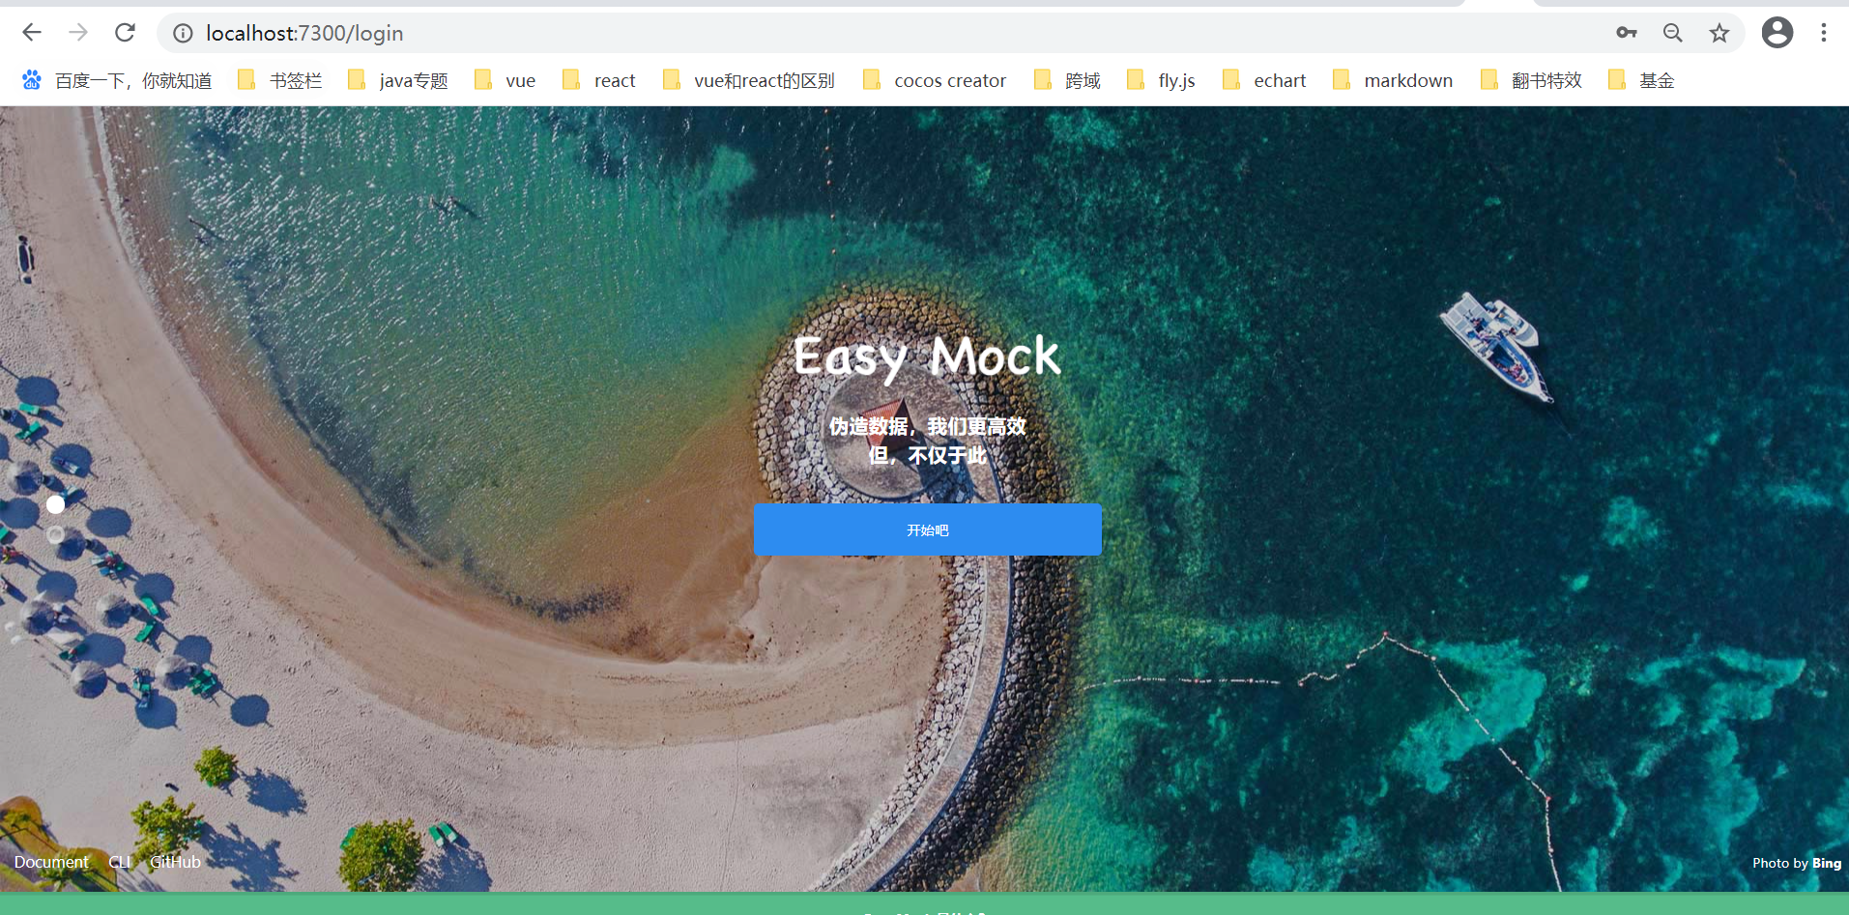The image size is (1849, 915).
Task: Click the Easy Mock title
Action: pyautogui.click(x=927, y=357)
